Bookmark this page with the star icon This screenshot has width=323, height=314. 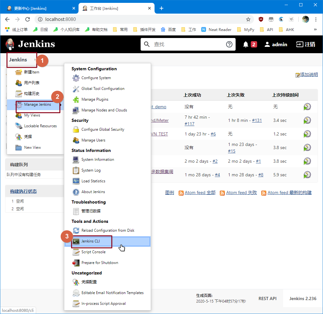tap(248, 19)
